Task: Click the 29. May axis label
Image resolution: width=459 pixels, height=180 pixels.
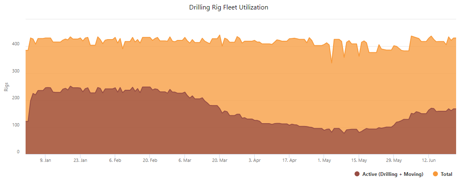Action: click(x=394, y=160)
